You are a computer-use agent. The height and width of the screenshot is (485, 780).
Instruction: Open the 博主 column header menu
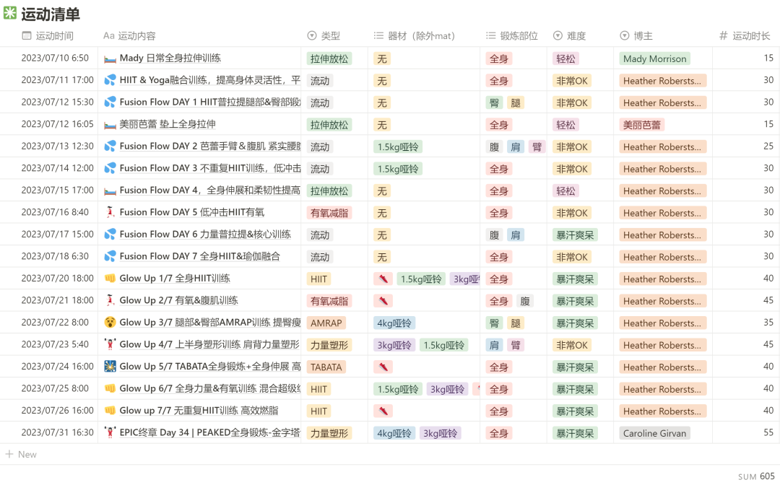pos(636,36)
